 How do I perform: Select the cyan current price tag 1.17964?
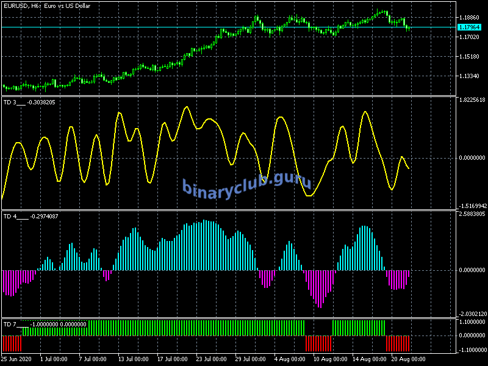(x=470, y=27)
